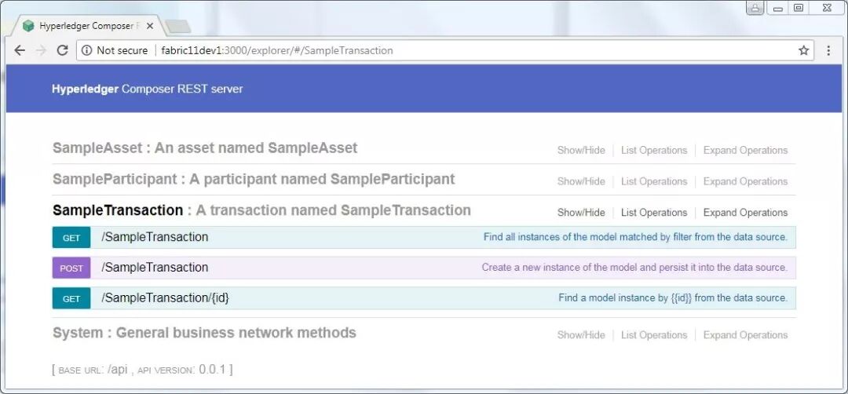Screen dimensions: 848x394
Task: Reload the page with refresh icon
Action: point(62,50)
